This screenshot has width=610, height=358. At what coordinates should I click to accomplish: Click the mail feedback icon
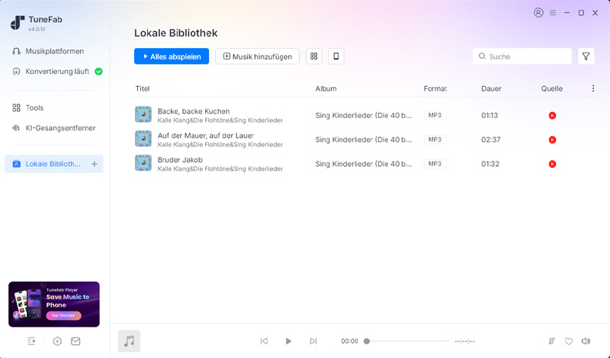pos(75,341)
